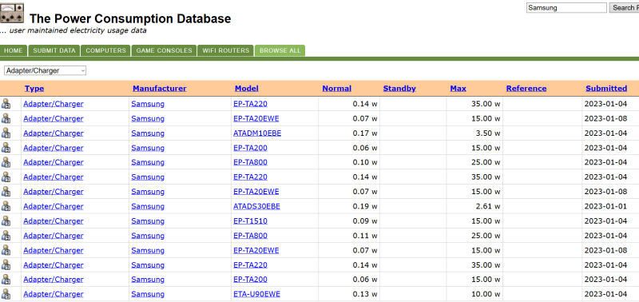Go to the HOME tab
The width and height of the screenshot is (639, 302).
click(x=13, y=50)
